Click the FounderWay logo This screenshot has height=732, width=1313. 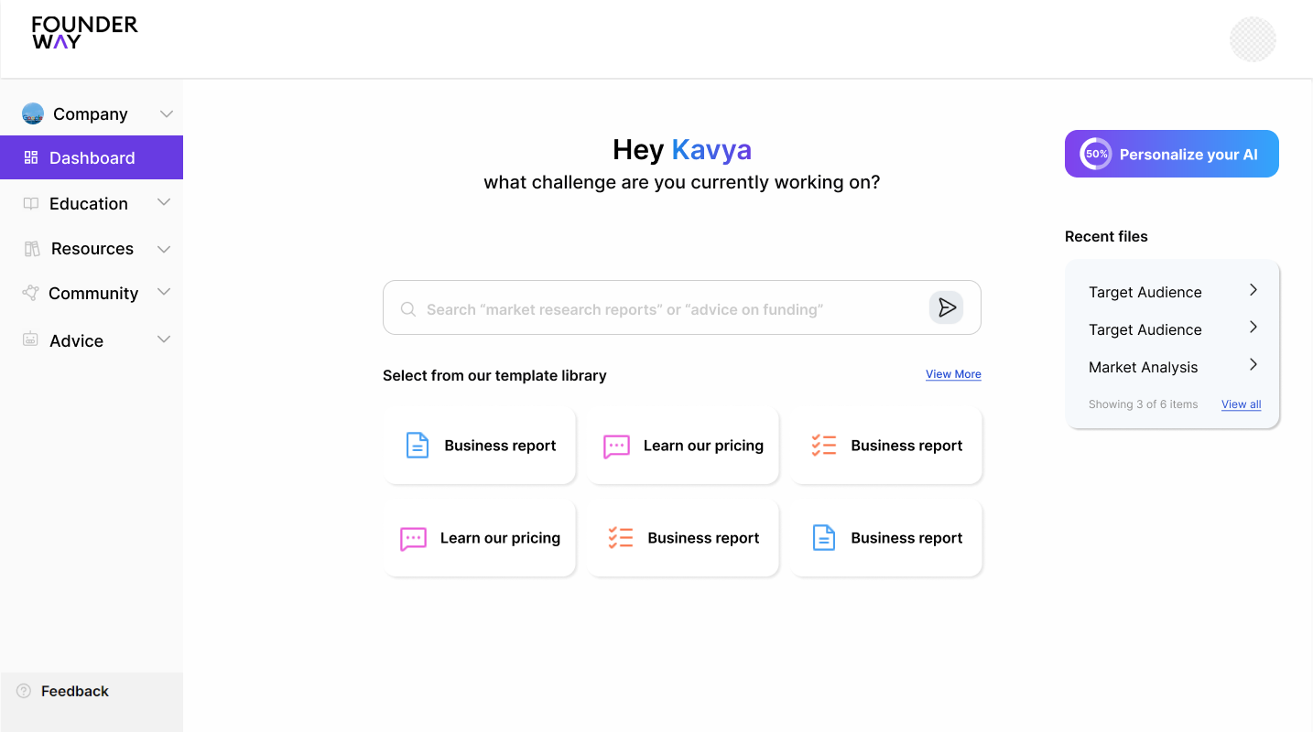(x=84, y=32)
